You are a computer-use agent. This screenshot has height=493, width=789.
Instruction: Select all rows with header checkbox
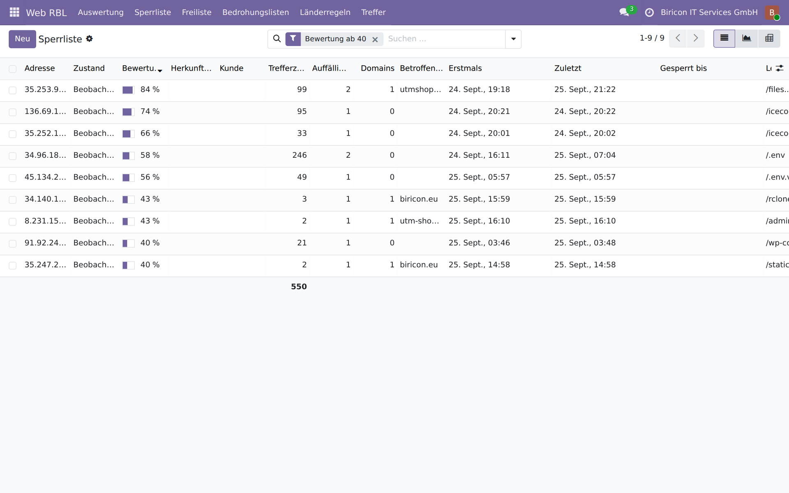(x=13, y=69)
